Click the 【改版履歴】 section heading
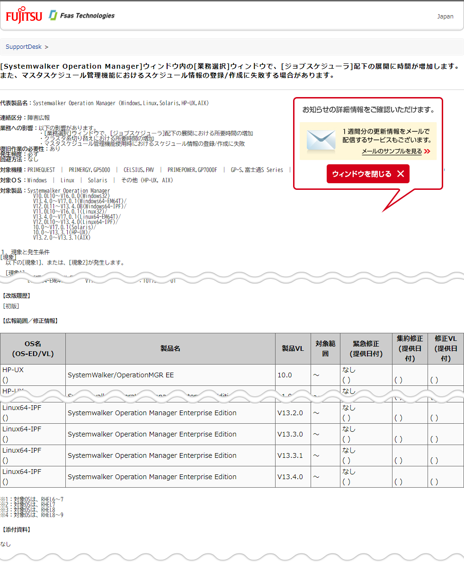This screenshot has width=464, height=562. click(17, 296)
